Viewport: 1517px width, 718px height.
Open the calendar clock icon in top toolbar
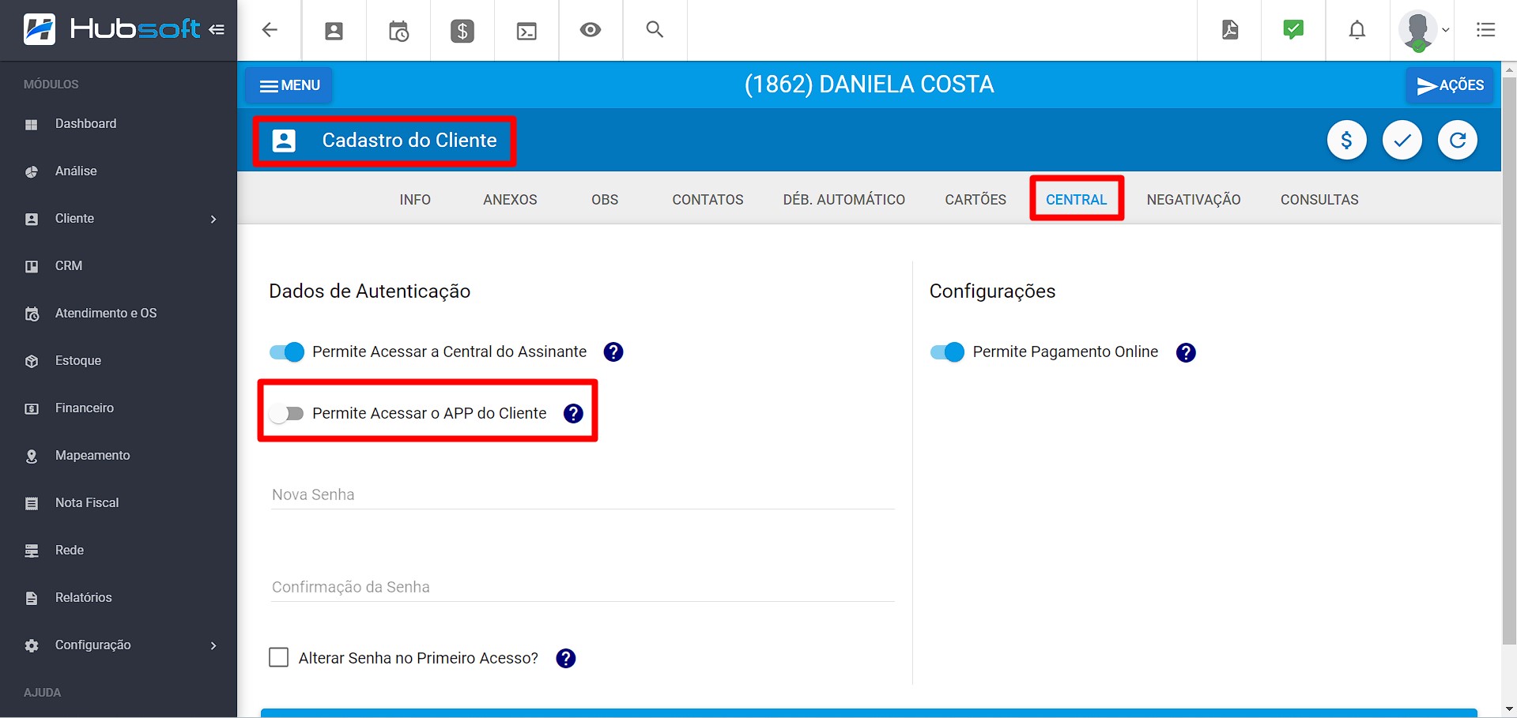click(398, 31)
